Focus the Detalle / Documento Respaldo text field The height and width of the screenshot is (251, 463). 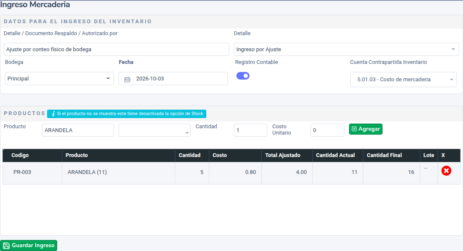click(116, 49)
